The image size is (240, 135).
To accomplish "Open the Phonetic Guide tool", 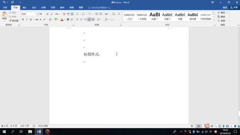I will [x=68, y=14].
